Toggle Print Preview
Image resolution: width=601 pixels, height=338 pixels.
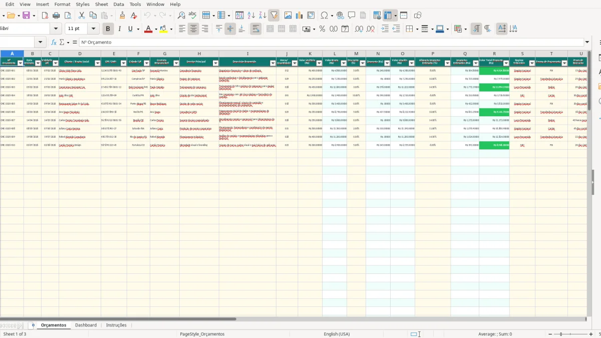67,16
